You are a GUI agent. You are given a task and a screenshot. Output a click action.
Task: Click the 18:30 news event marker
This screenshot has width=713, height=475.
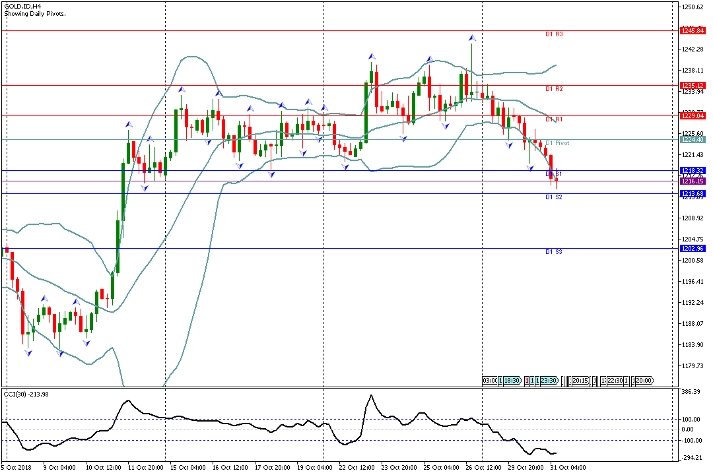[x=513, y=381]
